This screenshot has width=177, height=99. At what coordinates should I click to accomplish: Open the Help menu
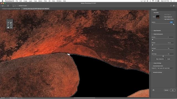(x=64, y=1)
